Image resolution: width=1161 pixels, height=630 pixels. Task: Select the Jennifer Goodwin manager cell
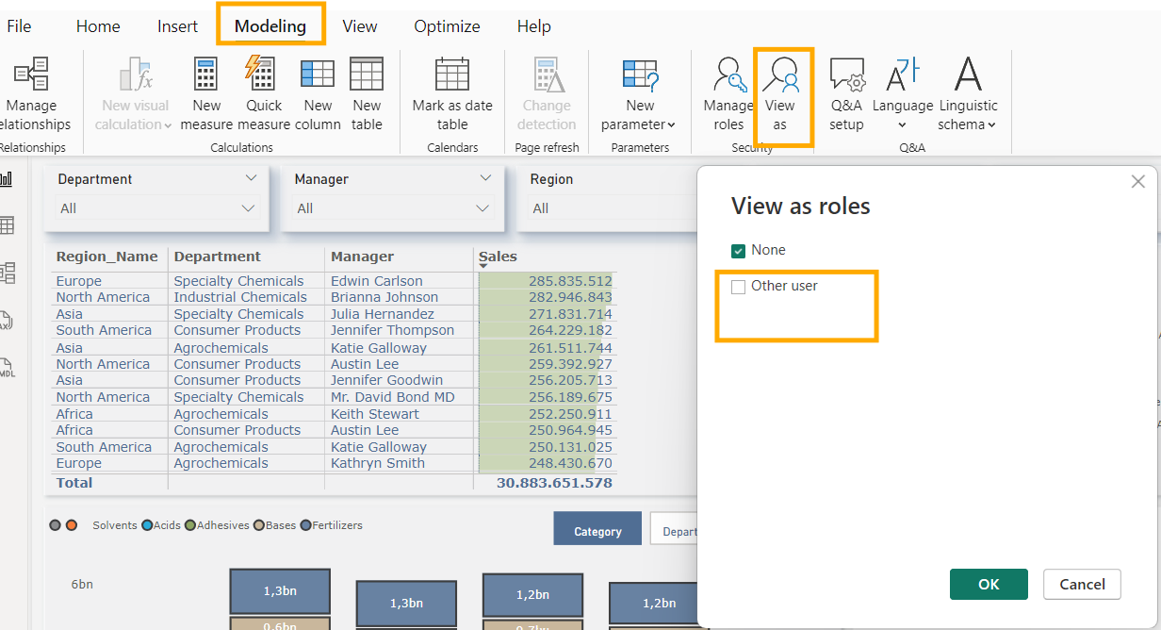click(x=386, y=380)
